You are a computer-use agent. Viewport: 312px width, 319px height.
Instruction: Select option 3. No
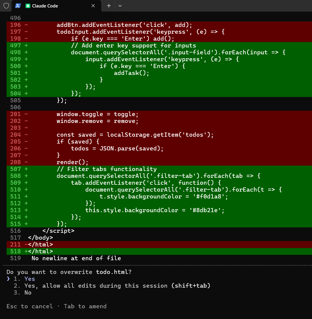point(23,292)
